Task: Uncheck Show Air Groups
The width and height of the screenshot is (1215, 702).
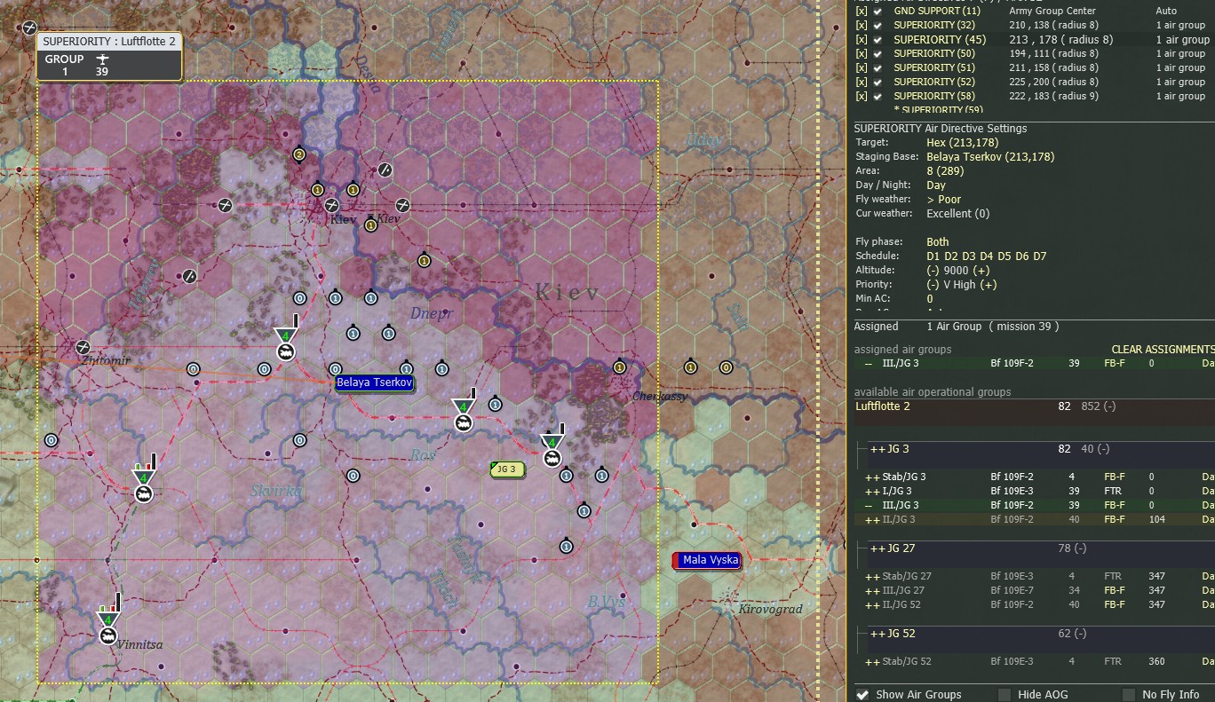Action: point(862,694)
